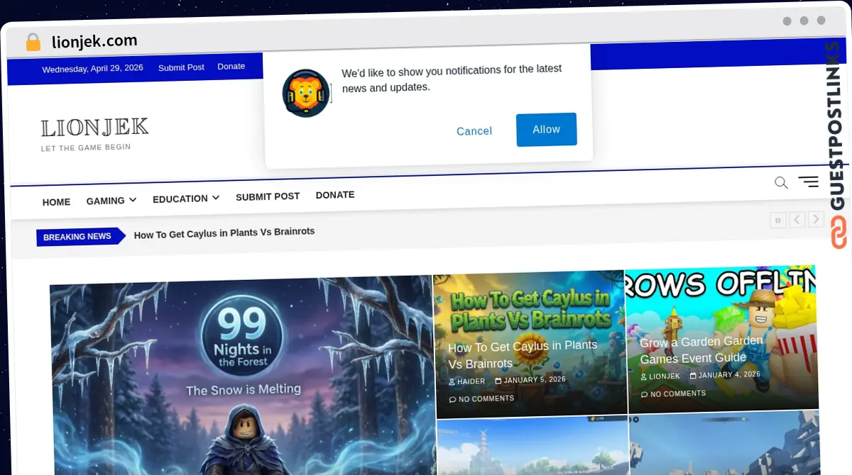
Task: Expand the Education menu dropdown
Action: point(186,199)
